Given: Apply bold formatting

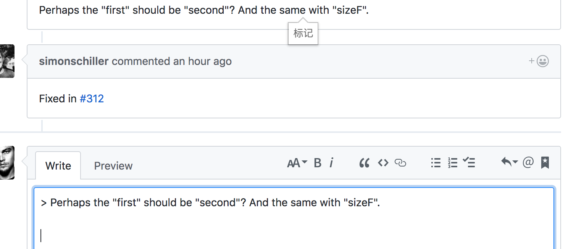Looking at the screenshot, I should [x=318, y=163].
